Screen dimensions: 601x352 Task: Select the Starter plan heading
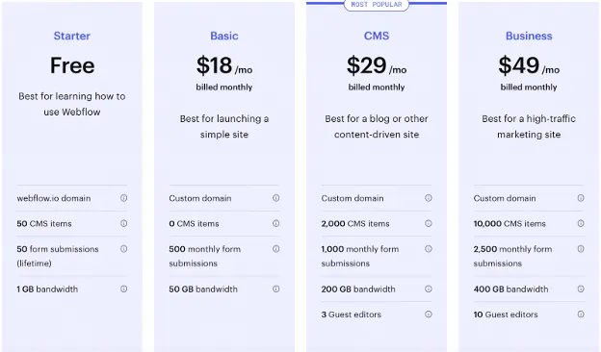tap(72, 36)
